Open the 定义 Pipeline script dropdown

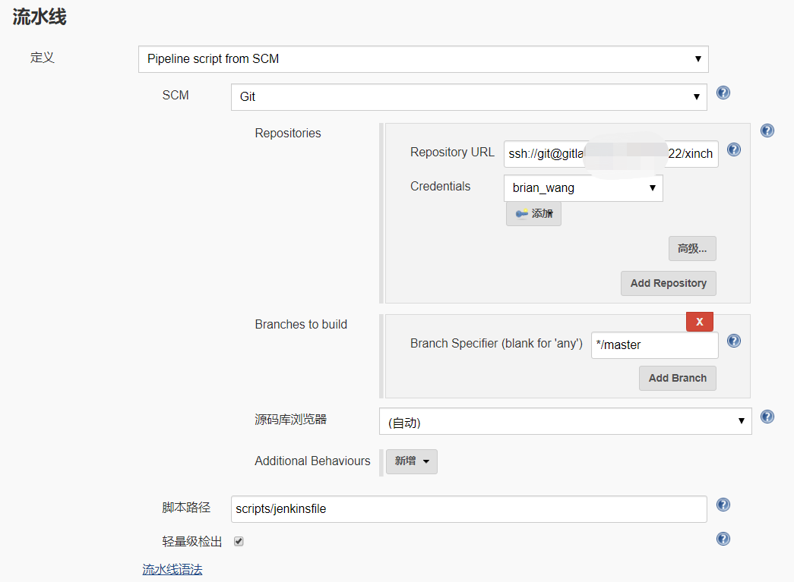point(423,59)
